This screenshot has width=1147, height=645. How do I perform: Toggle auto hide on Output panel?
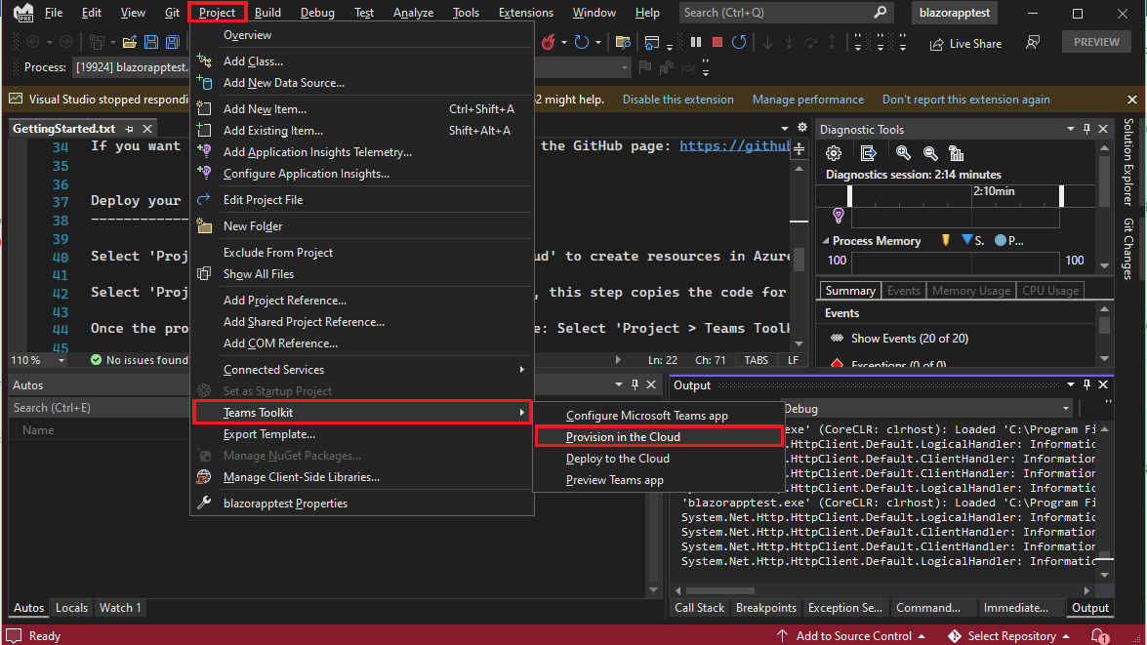pyautogui.click(x=1087, y=384)
